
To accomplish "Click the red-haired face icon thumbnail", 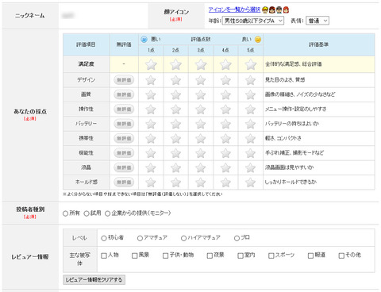I will coord(286,10).
